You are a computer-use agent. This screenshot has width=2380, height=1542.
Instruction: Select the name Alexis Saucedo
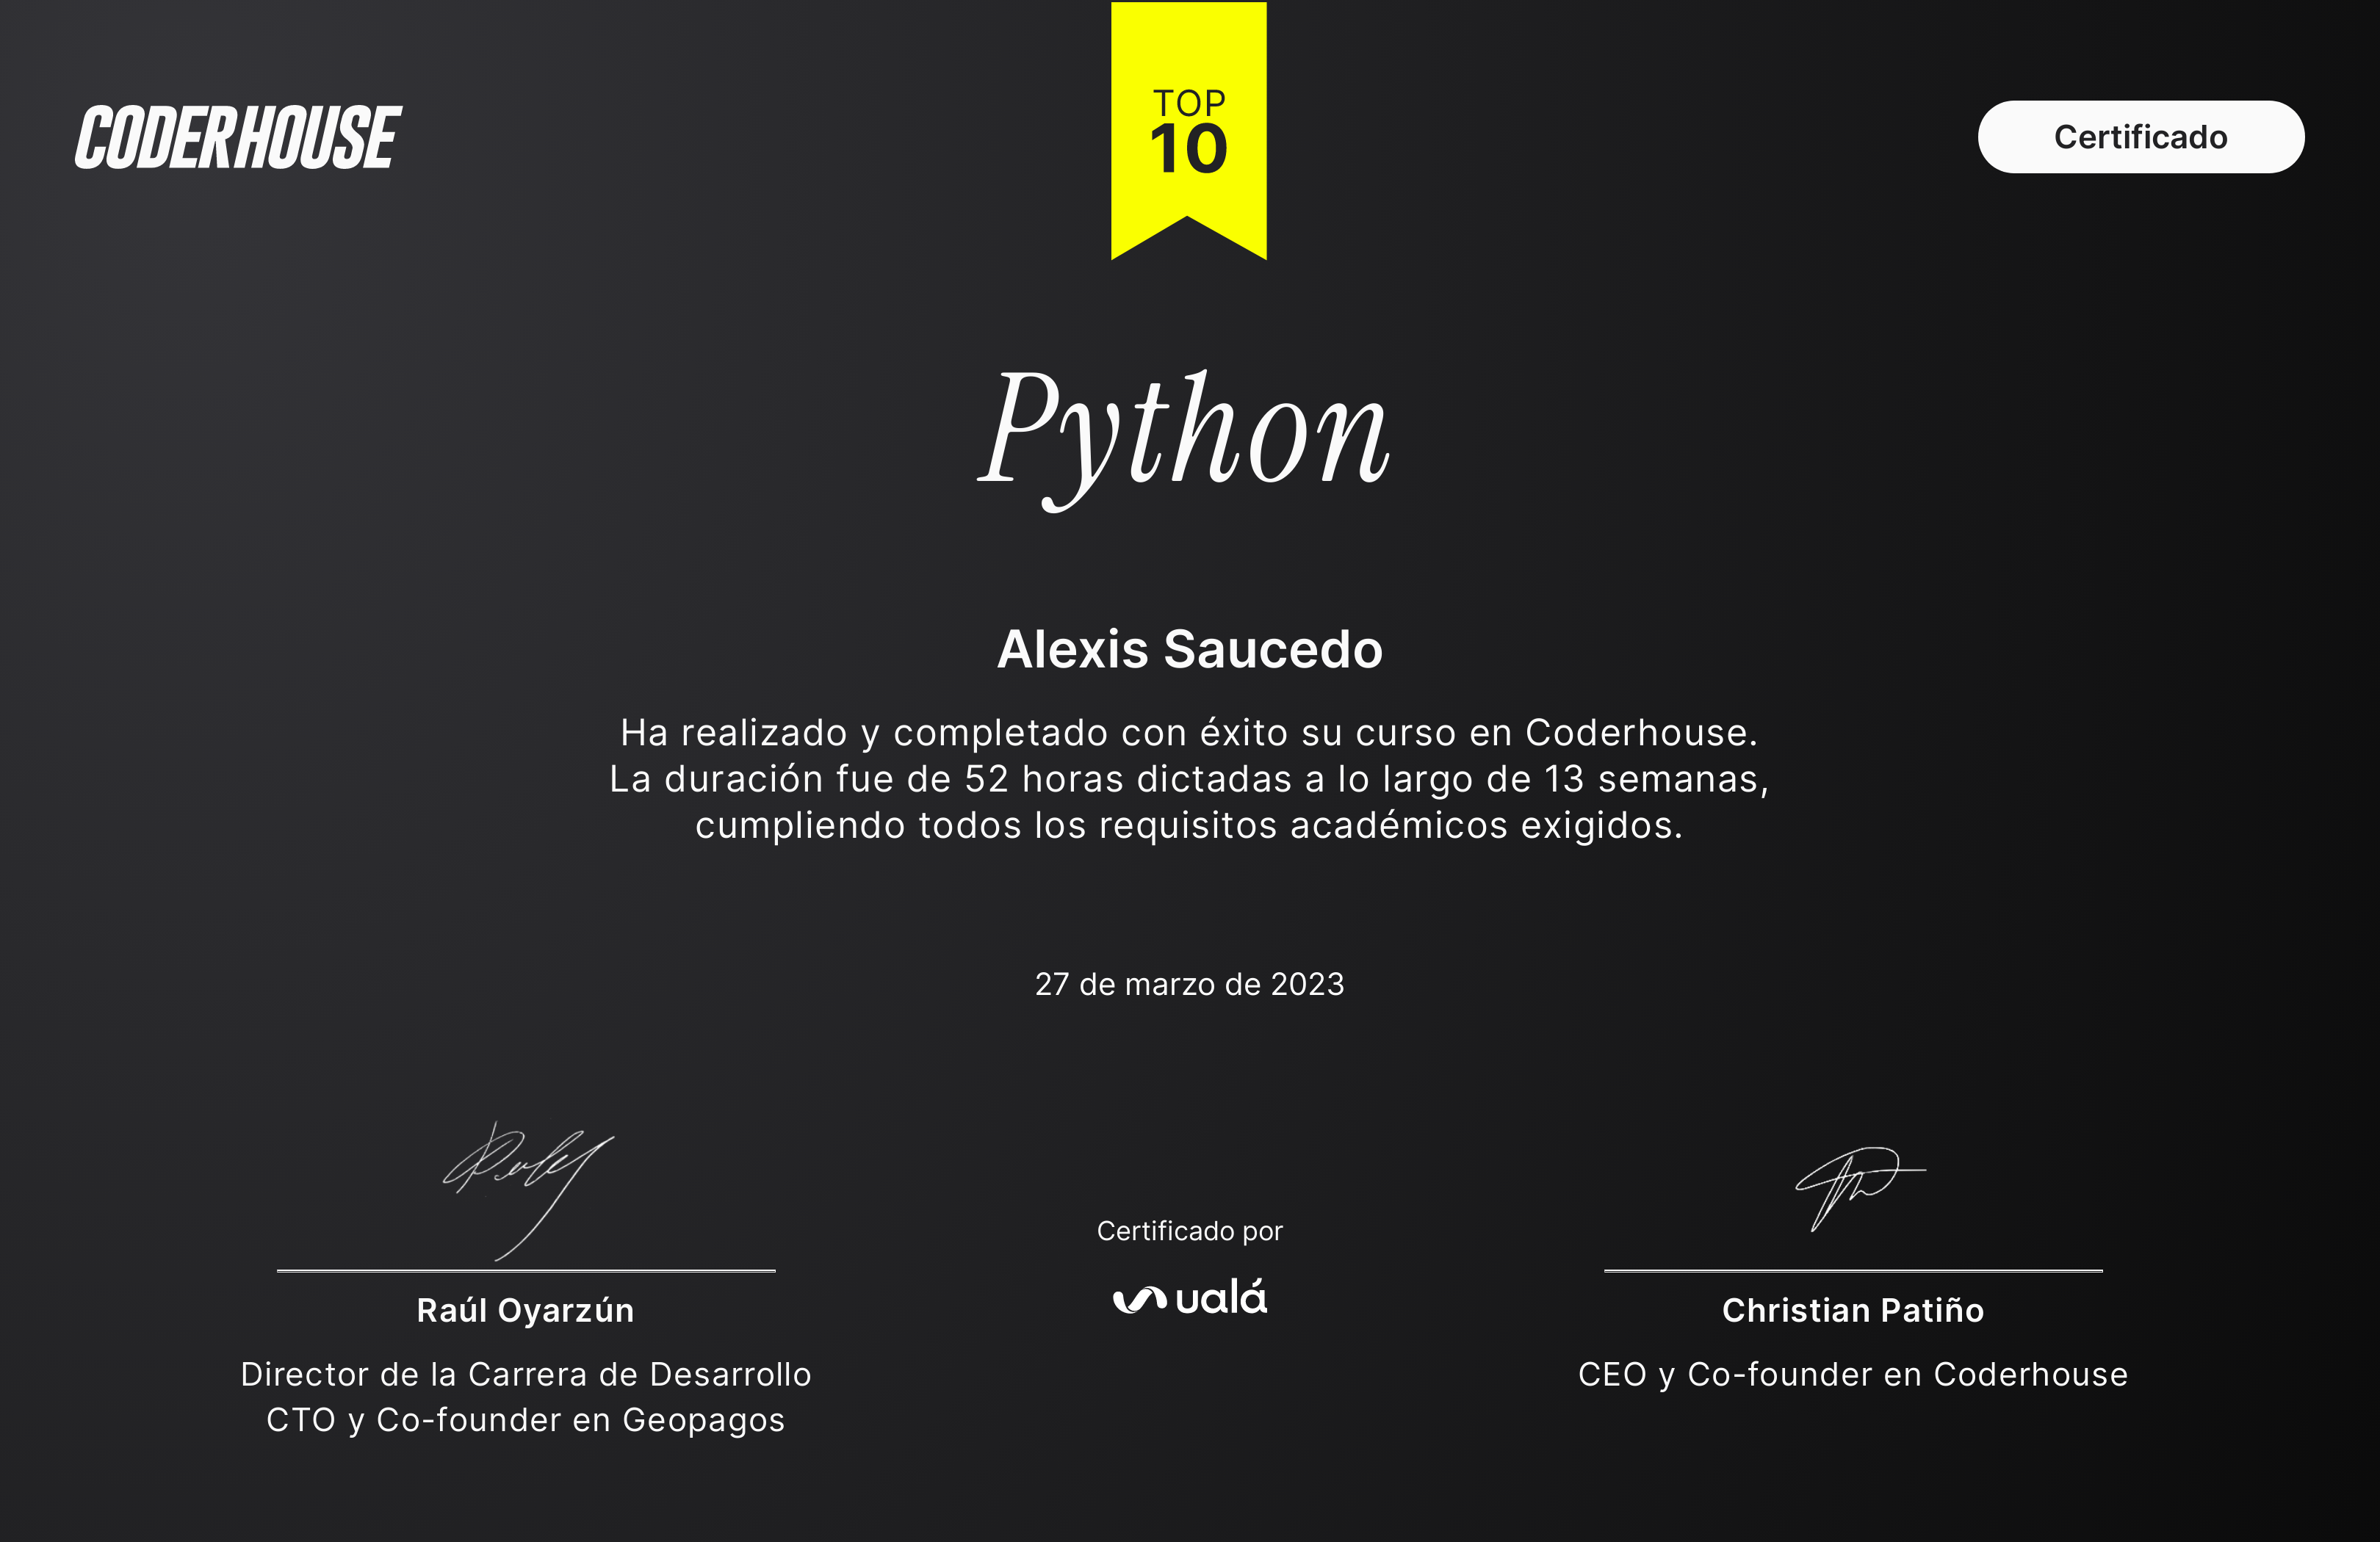click(x=1190, y=648)
